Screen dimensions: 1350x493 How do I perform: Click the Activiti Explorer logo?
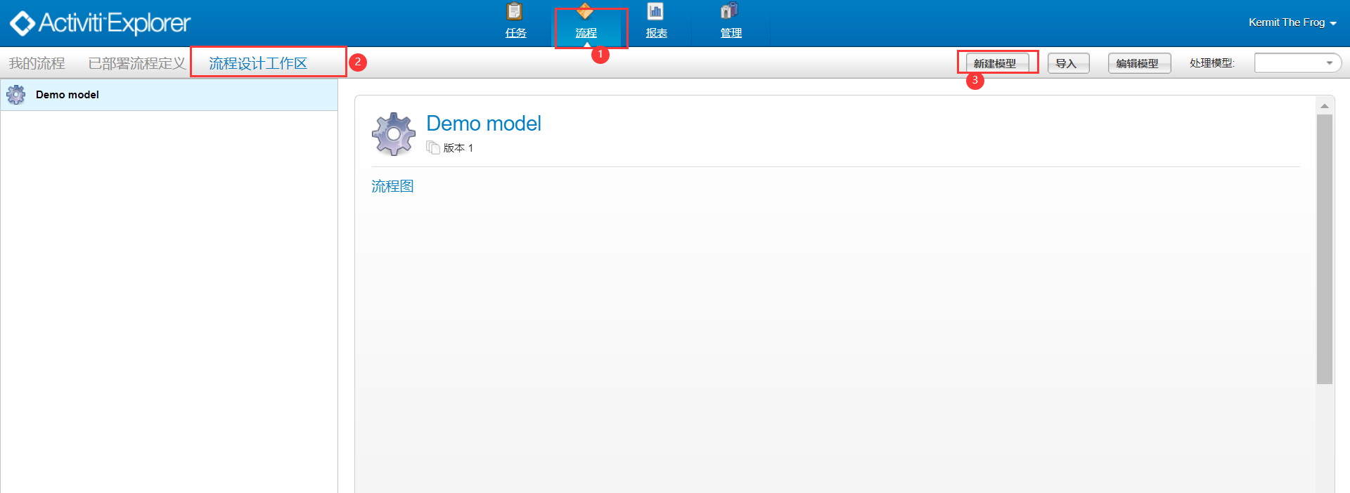pos(100,23)
